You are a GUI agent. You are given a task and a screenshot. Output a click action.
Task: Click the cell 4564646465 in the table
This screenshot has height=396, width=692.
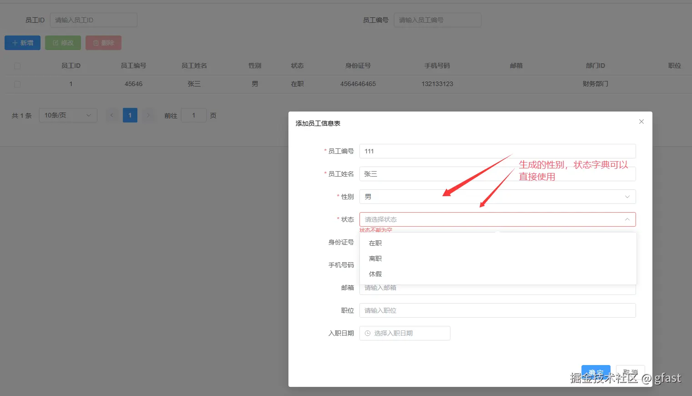358,84
